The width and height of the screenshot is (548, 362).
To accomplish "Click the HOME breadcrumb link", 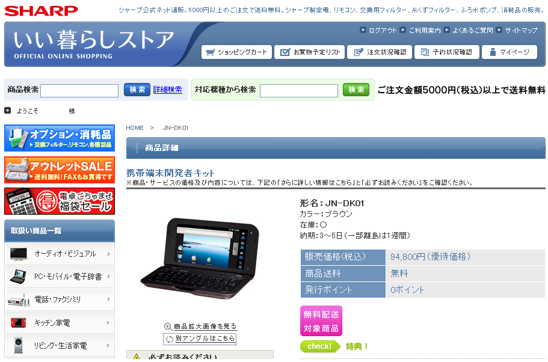I will tap(135, 128).
